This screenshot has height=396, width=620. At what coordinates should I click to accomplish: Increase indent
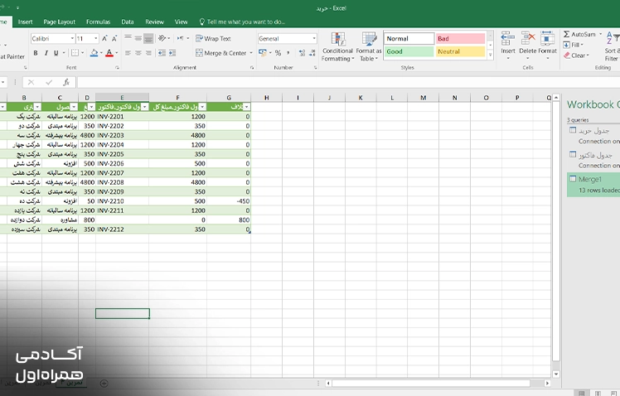tap(172, 53)
